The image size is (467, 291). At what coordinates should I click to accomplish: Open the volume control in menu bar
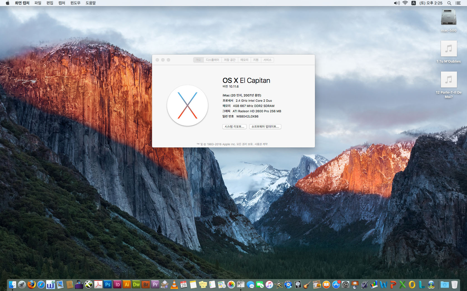point(397,3)
